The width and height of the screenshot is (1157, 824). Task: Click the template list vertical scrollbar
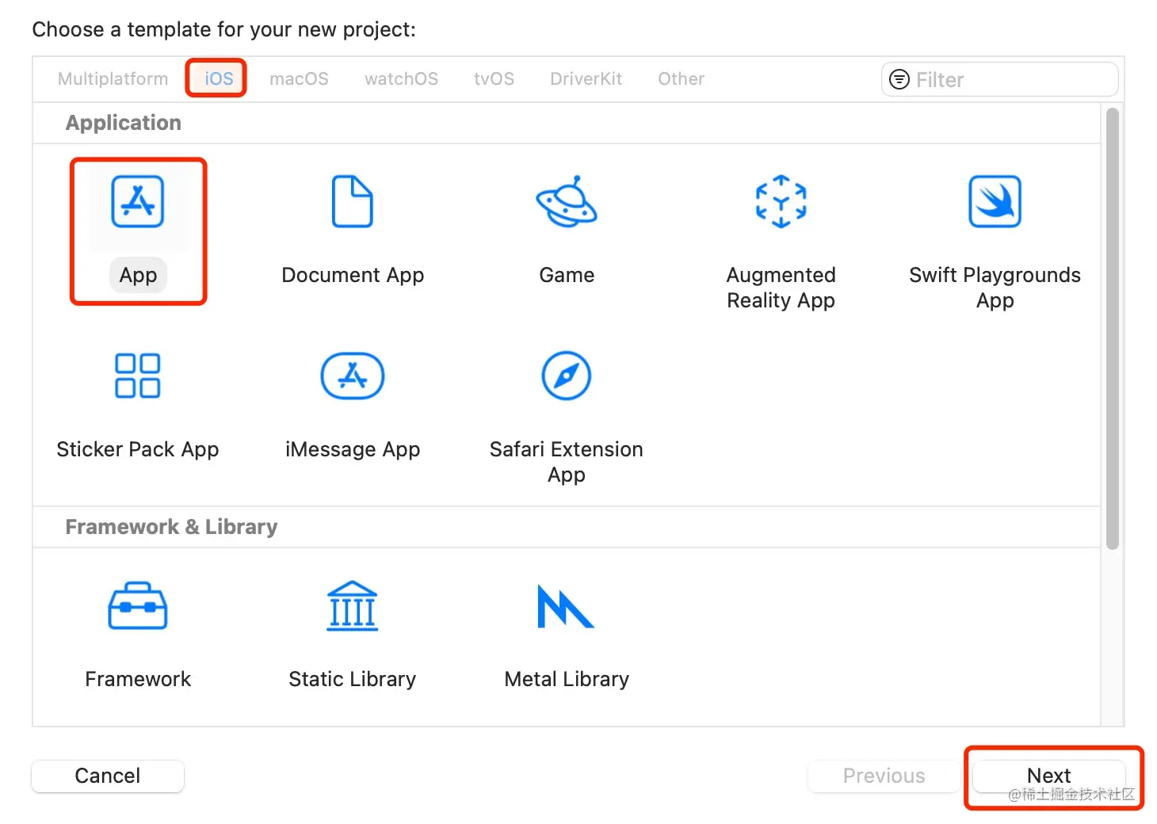coord(1113,329)
